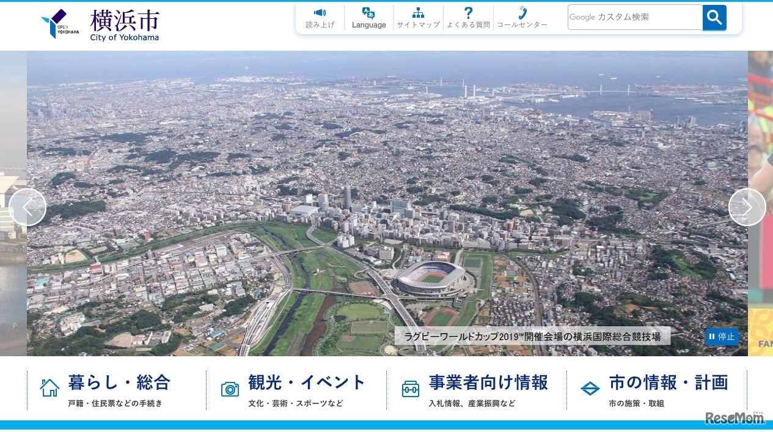Open よくある質問 question mark icon
The image size is (773, 432).
(468, 12)
